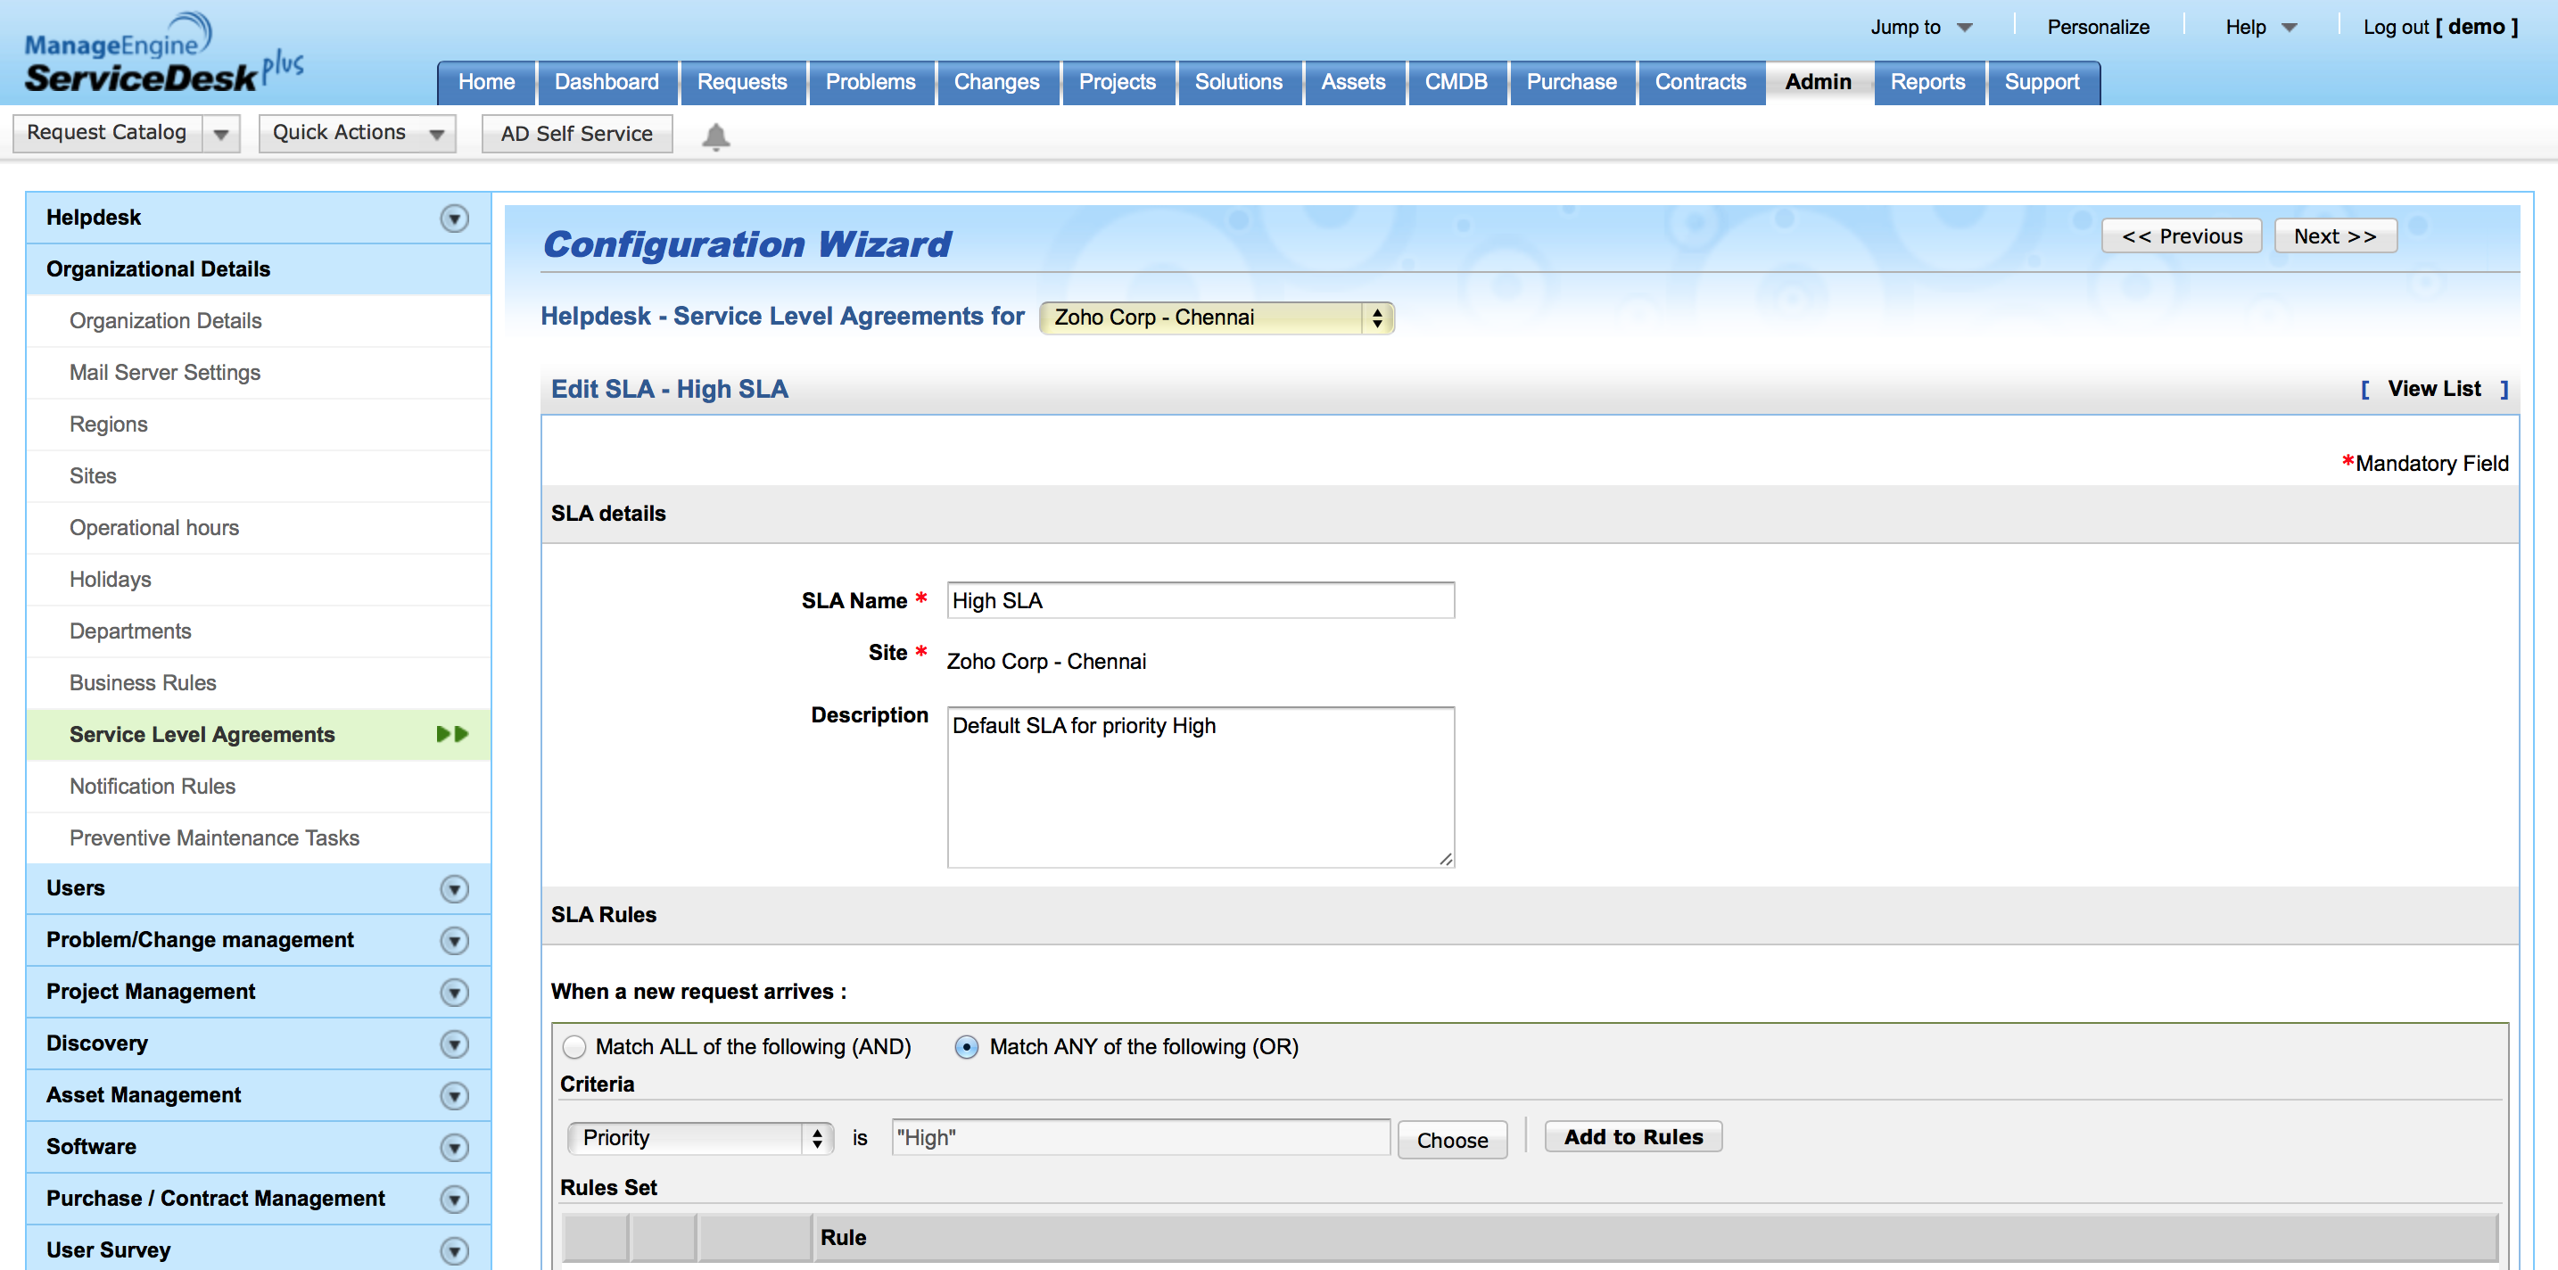Expand Project Management arrow icon
Image resolution: width=2558 pixels, height=1270 pixels.
(x=454, y=992)
